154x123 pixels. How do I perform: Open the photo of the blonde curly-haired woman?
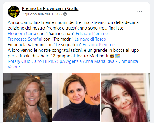[x=27, y=97]
